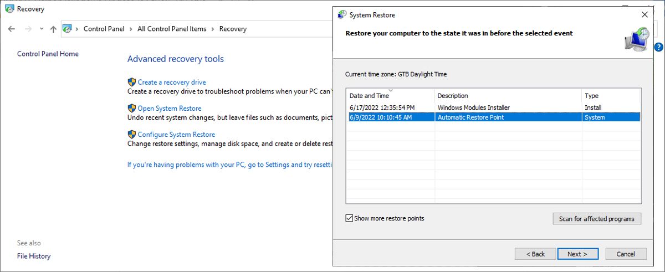Expand the chevron after Control Panel breadcrumb
The height and width of the screenshot is (272, 665).
pos(132,29)
